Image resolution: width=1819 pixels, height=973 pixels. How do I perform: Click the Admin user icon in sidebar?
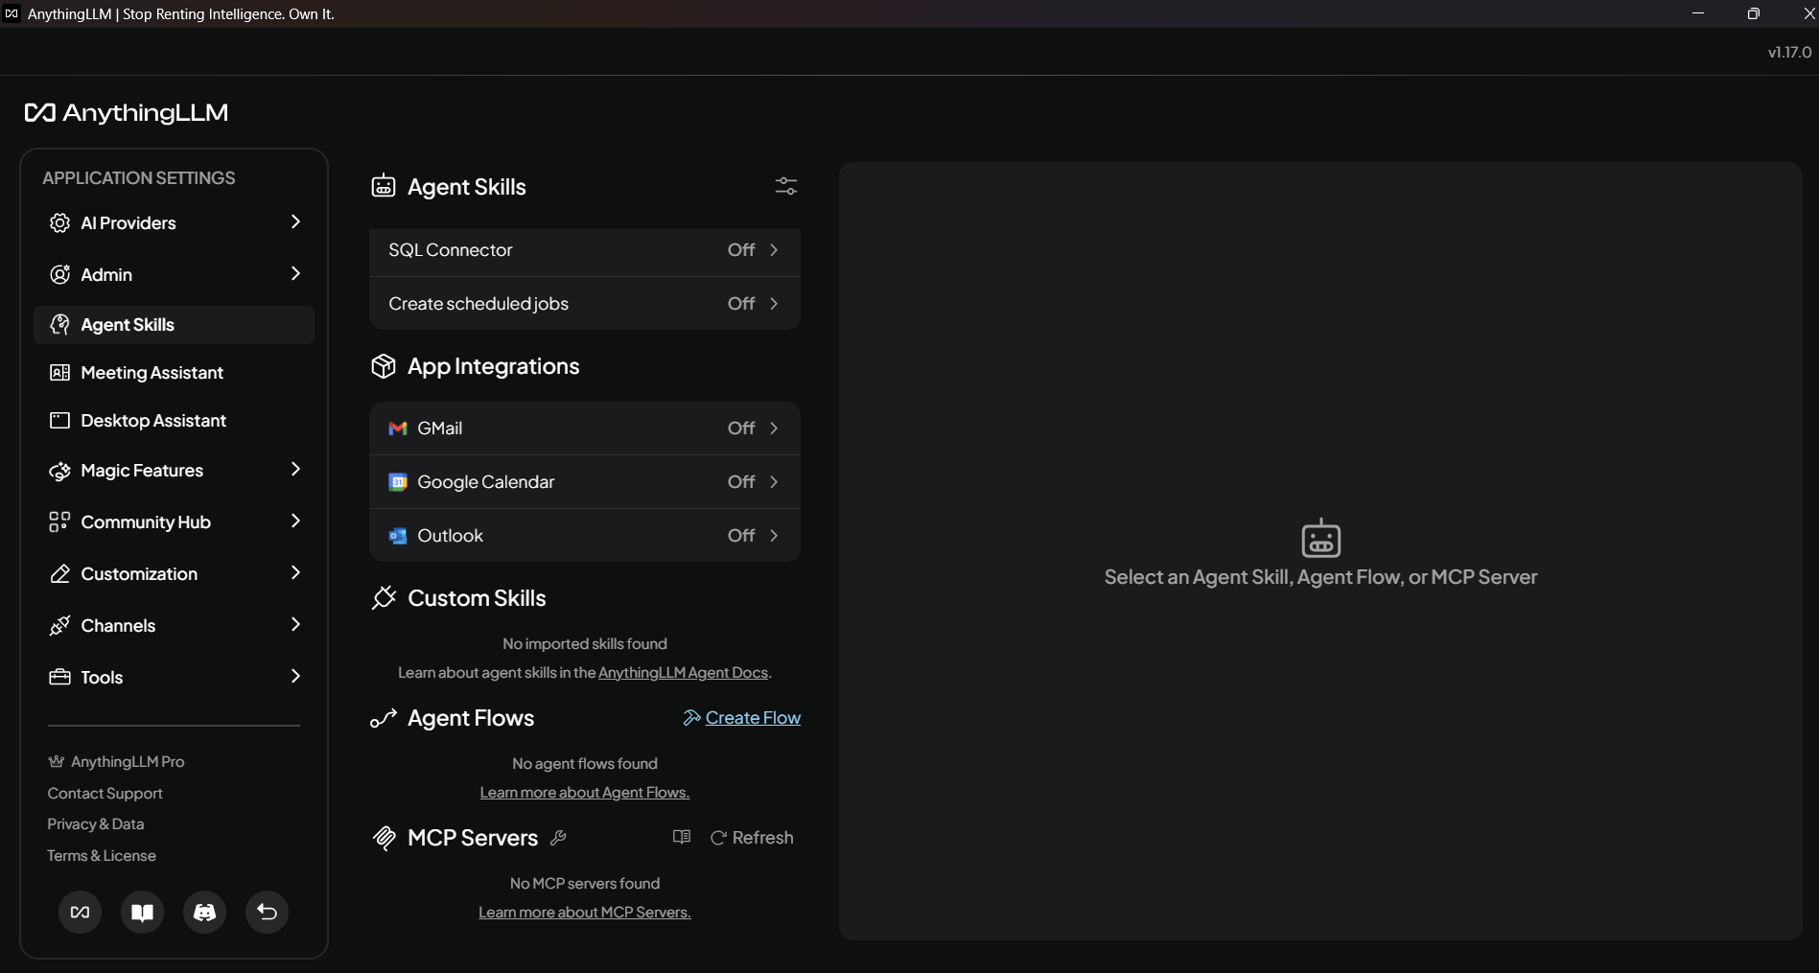[59, 274]
